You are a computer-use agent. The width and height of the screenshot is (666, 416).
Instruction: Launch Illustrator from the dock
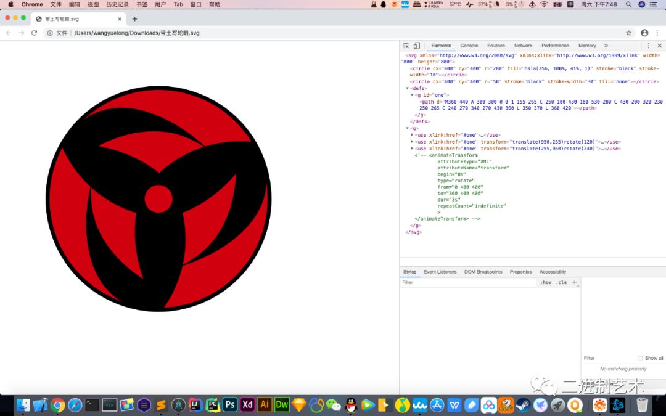pyautogui.click(x=265, y=404)
